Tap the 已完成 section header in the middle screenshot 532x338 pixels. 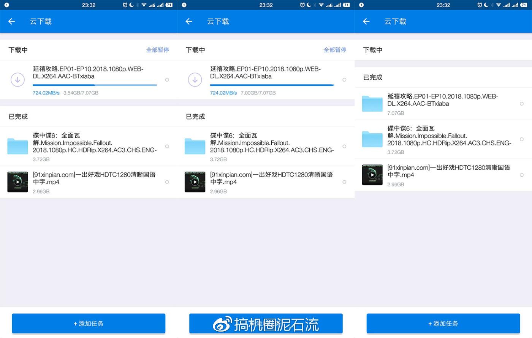point(195,117)
